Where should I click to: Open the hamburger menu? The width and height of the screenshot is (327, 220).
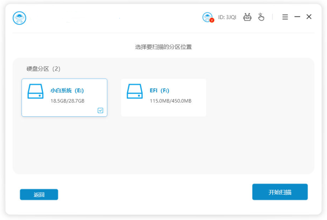(x=285, y=17)
